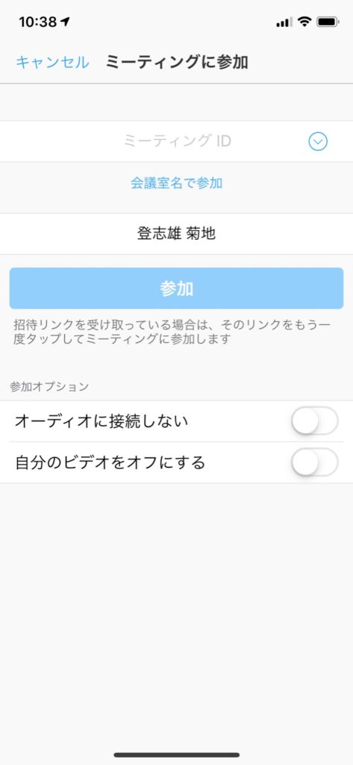
Task: Toggle the 自分のビデオをオフにする switch
Action: [314, 462]
